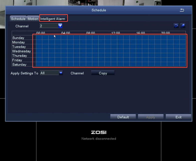This screenshot has width=196, height=161.
Task: Select the Tuesday row label
Action: tap(19, 47)
